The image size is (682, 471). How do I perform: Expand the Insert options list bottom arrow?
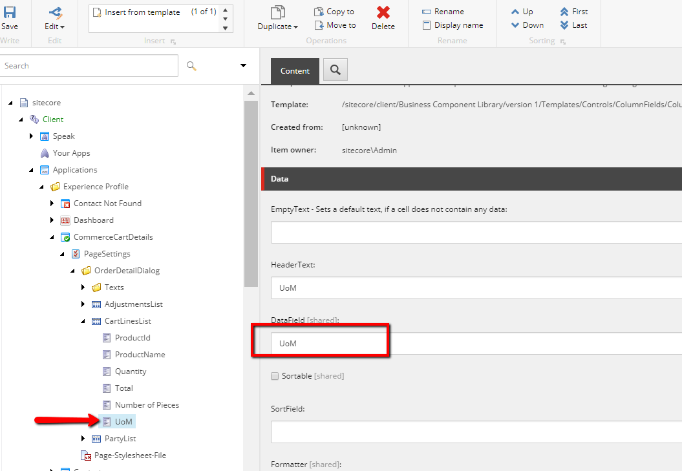pyautogui.click(x=226, y=28)
